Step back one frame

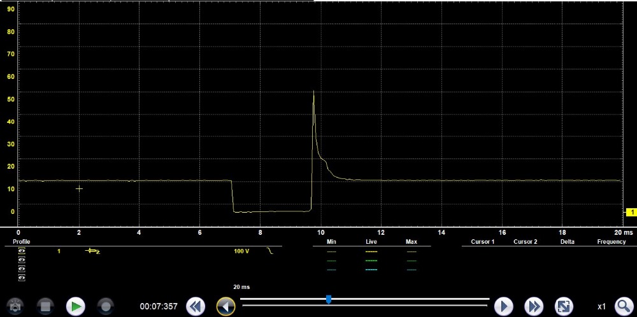point(225,306)
